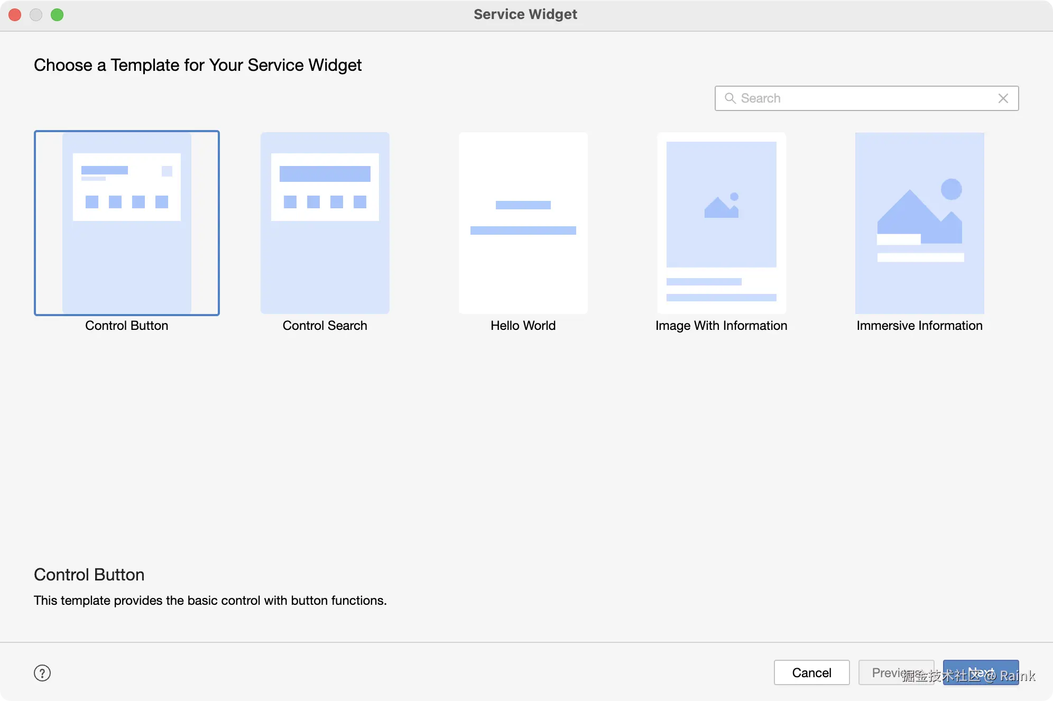Close the Service Widget window
Image resolution: width=1053 pixels, height=701 pixels.
(15, 15)
